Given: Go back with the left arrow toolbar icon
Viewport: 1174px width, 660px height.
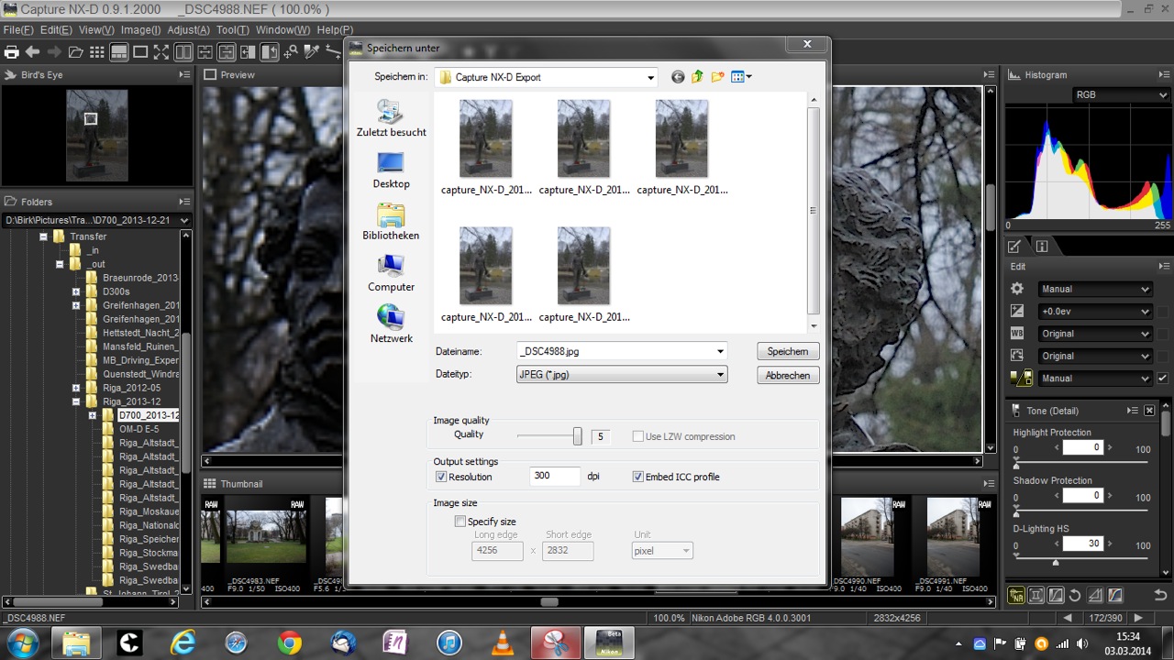Looking at the screenshot, I should 32,52.
